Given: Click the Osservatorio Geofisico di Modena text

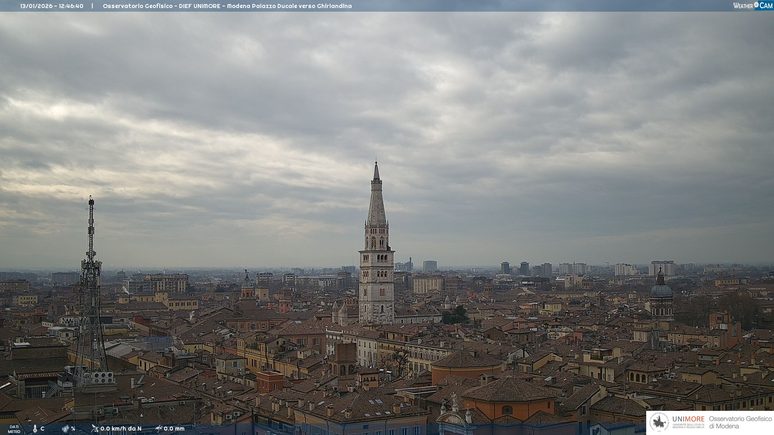Looking at the screenshot, I should (740, 422).
